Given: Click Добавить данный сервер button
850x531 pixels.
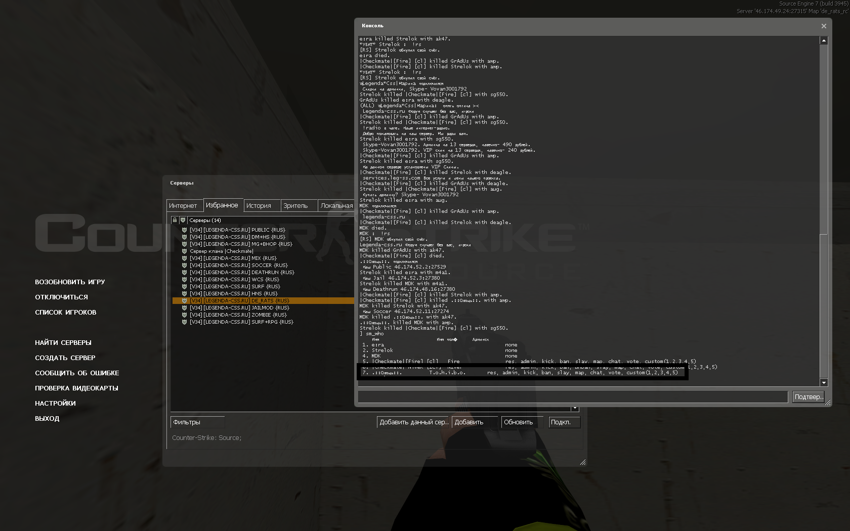Looking at the screenshot, I should pos(413,422).
